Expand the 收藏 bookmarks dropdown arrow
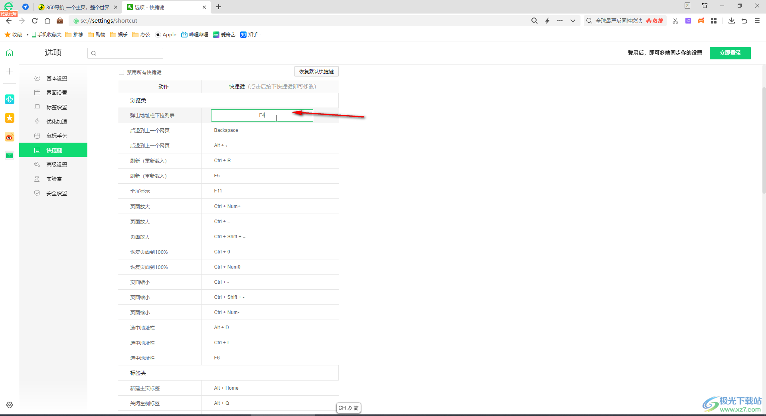This screenshot has width=766, height=416. (x=27, y=35)
